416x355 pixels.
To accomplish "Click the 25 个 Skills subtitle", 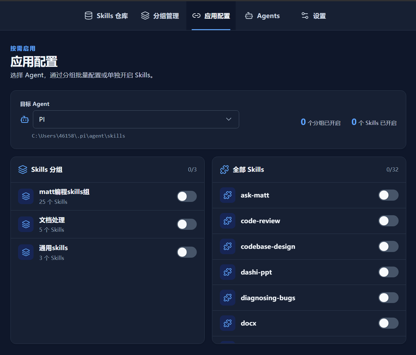I will 53,202.
